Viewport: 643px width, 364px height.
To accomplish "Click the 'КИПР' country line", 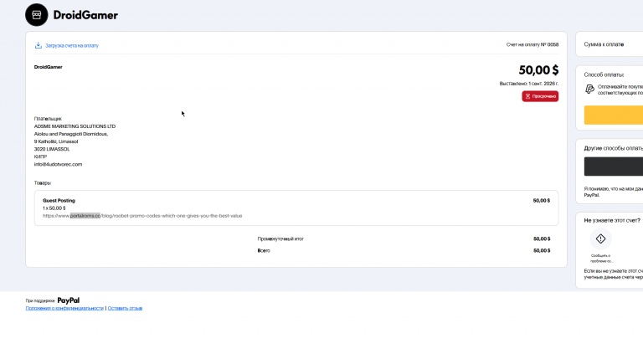I will [x=40, y=156].
